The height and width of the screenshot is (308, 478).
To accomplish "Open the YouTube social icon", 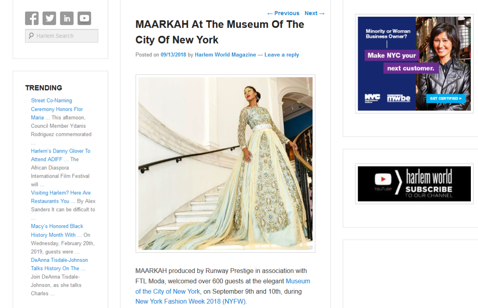I will click(84, 18).
